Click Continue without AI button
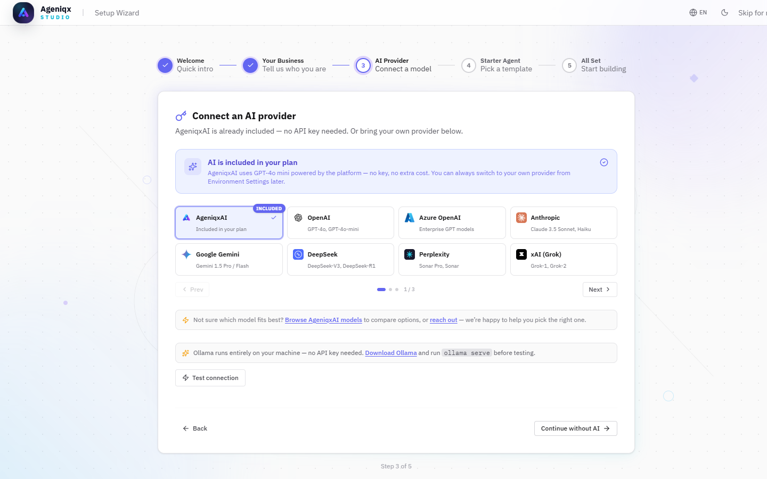The image size is (767, 479). pyautogui.click(x=576, y=428)
